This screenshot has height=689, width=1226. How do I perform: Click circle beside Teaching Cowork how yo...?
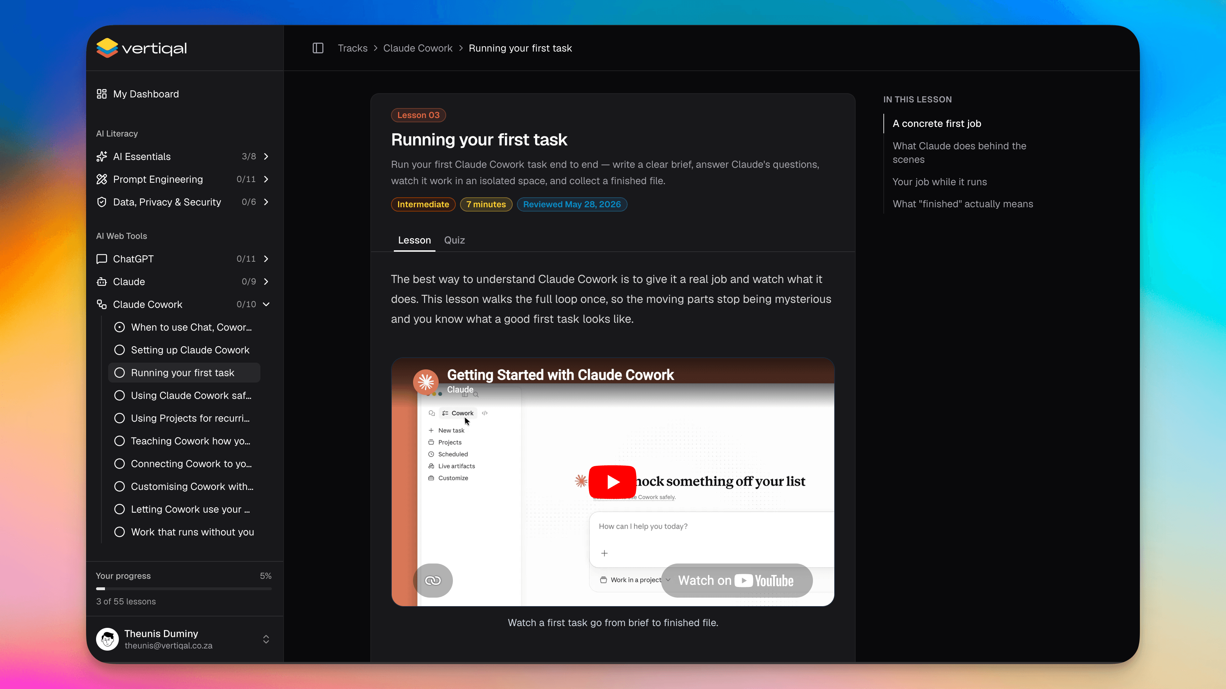120,441
